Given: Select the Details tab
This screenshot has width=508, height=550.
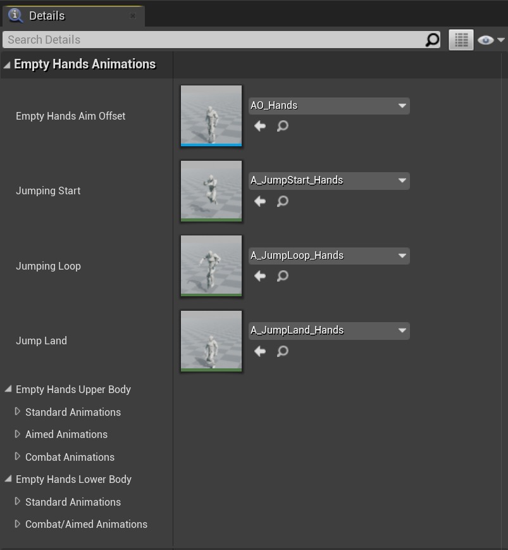Looking at the screenshot, I should (x=47, y=16).
